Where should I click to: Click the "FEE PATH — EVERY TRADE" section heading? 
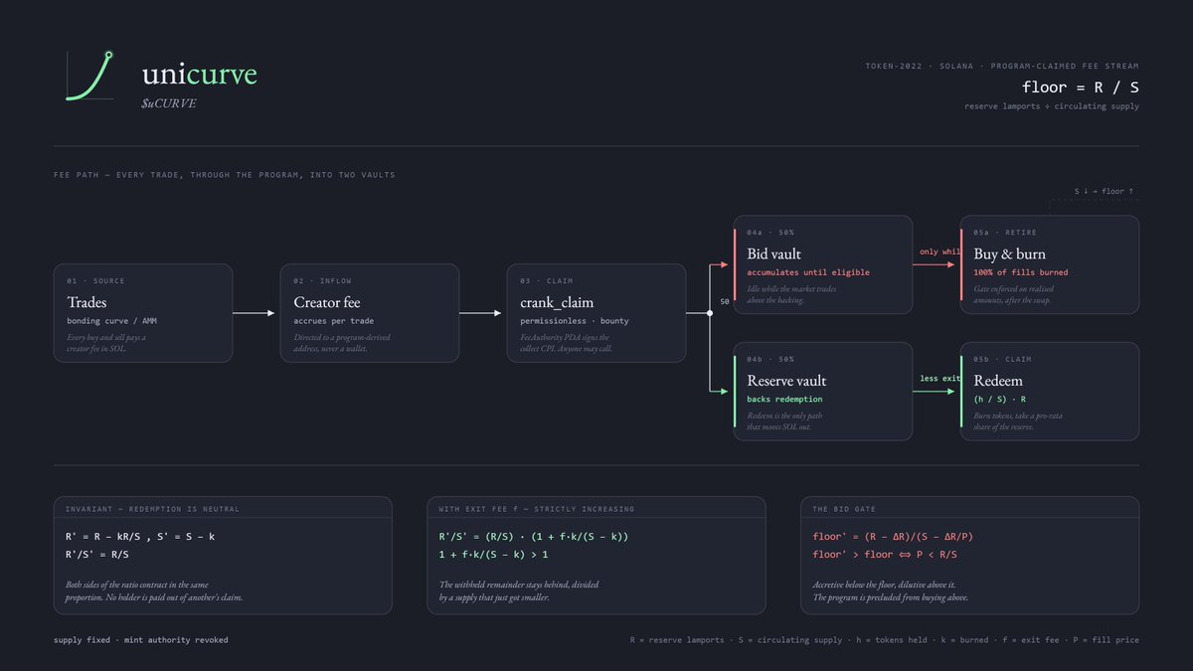click(x=225, y=175)
